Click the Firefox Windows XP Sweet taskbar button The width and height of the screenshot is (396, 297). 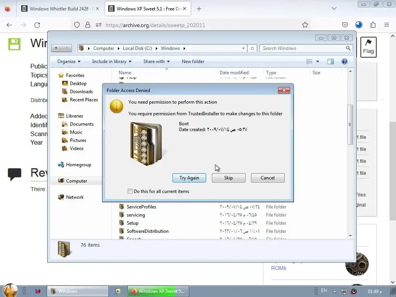158,291
